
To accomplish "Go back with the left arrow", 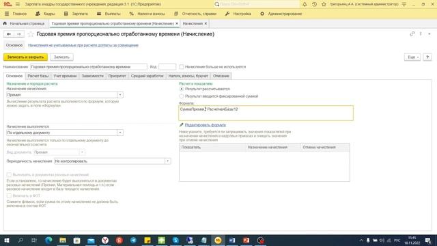I will click(x=9, y=34).
